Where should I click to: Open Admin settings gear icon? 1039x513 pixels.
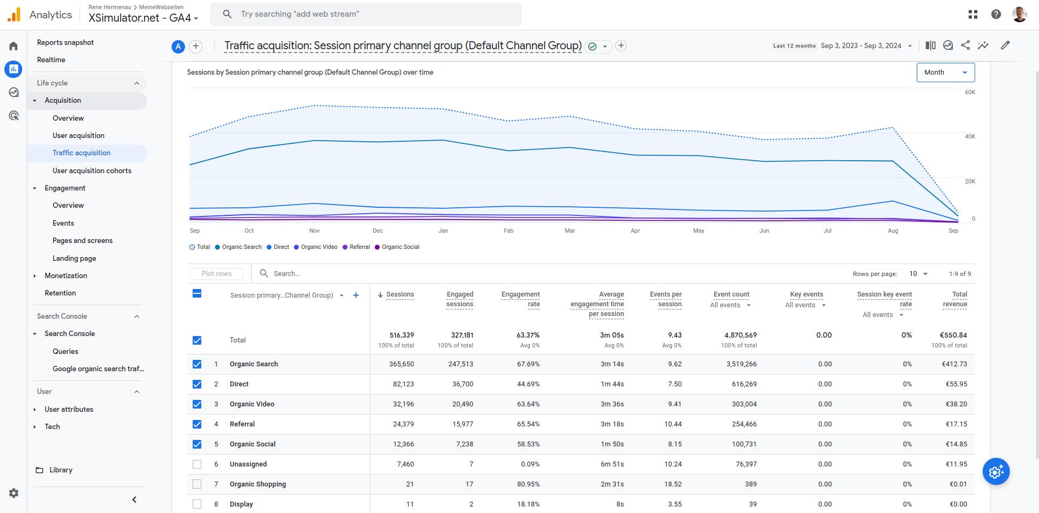tap(14, 493)
